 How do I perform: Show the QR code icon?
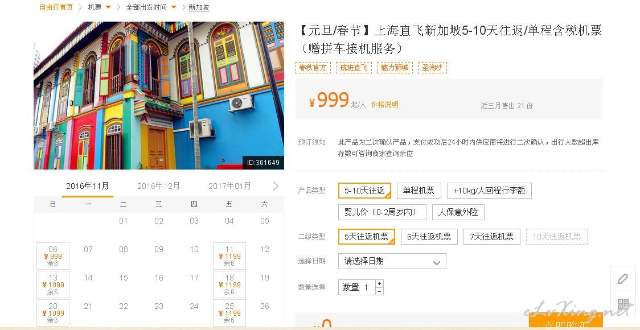tap(623, 304)
